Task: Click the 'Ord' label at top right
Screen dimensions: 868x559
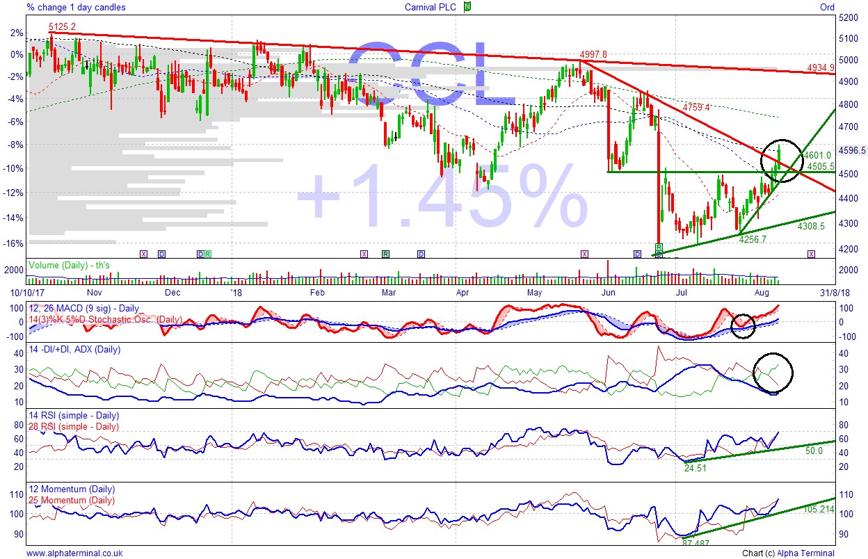Action: click(827, 7)
